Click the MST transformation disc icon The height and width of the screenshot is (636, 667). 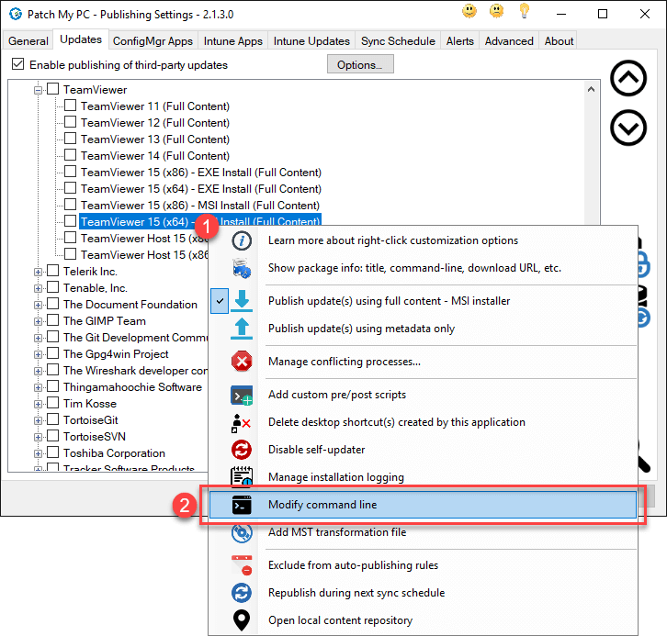pos(242,532)
